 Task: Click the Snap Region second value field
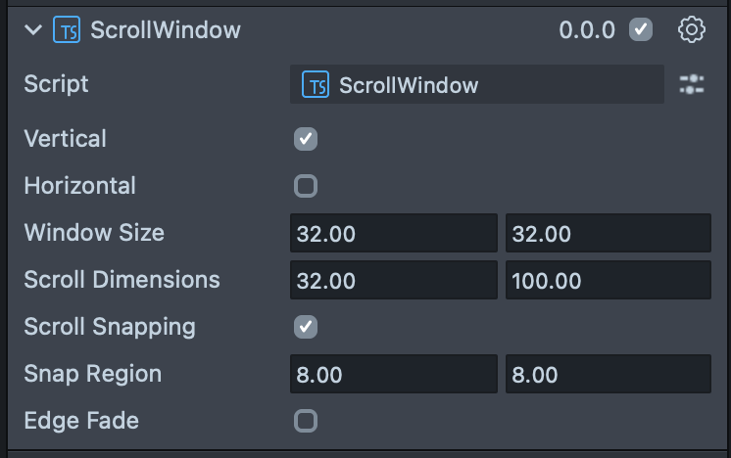pos(608,375)
